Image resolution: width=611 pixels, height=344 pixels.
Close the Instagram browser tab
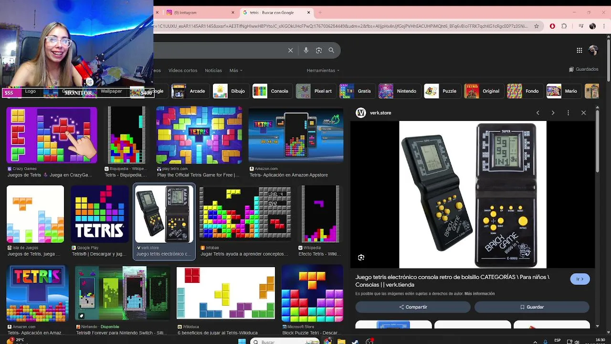click(233, 12)
